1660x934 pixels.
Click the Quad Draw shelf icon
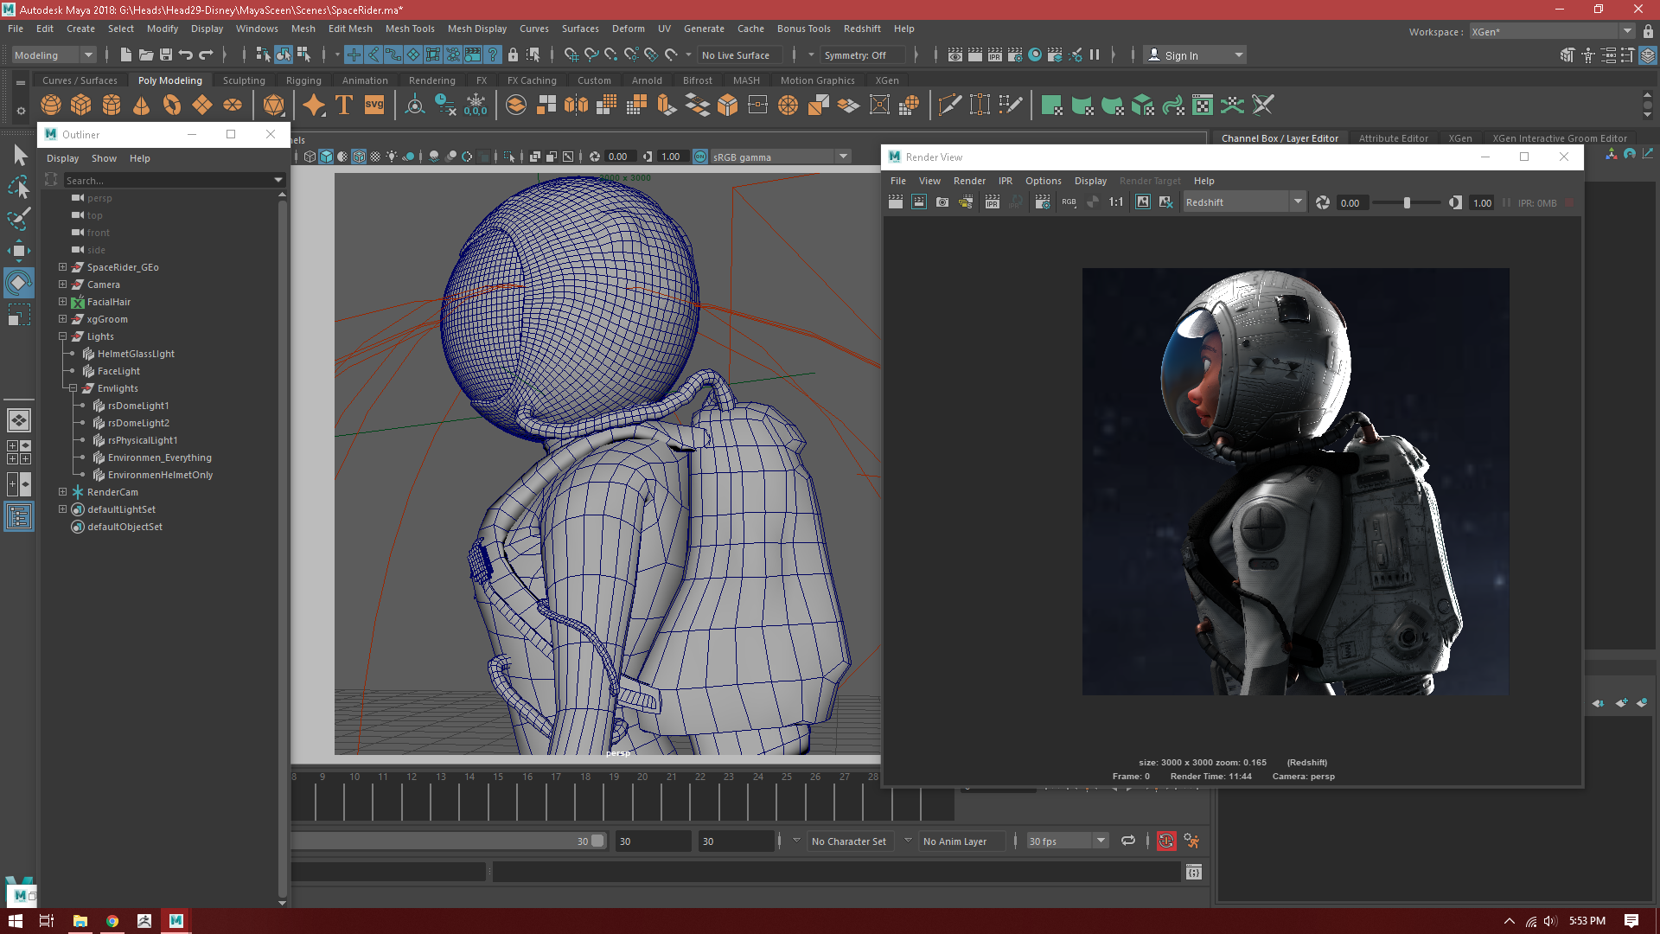tap(1011, 106)
